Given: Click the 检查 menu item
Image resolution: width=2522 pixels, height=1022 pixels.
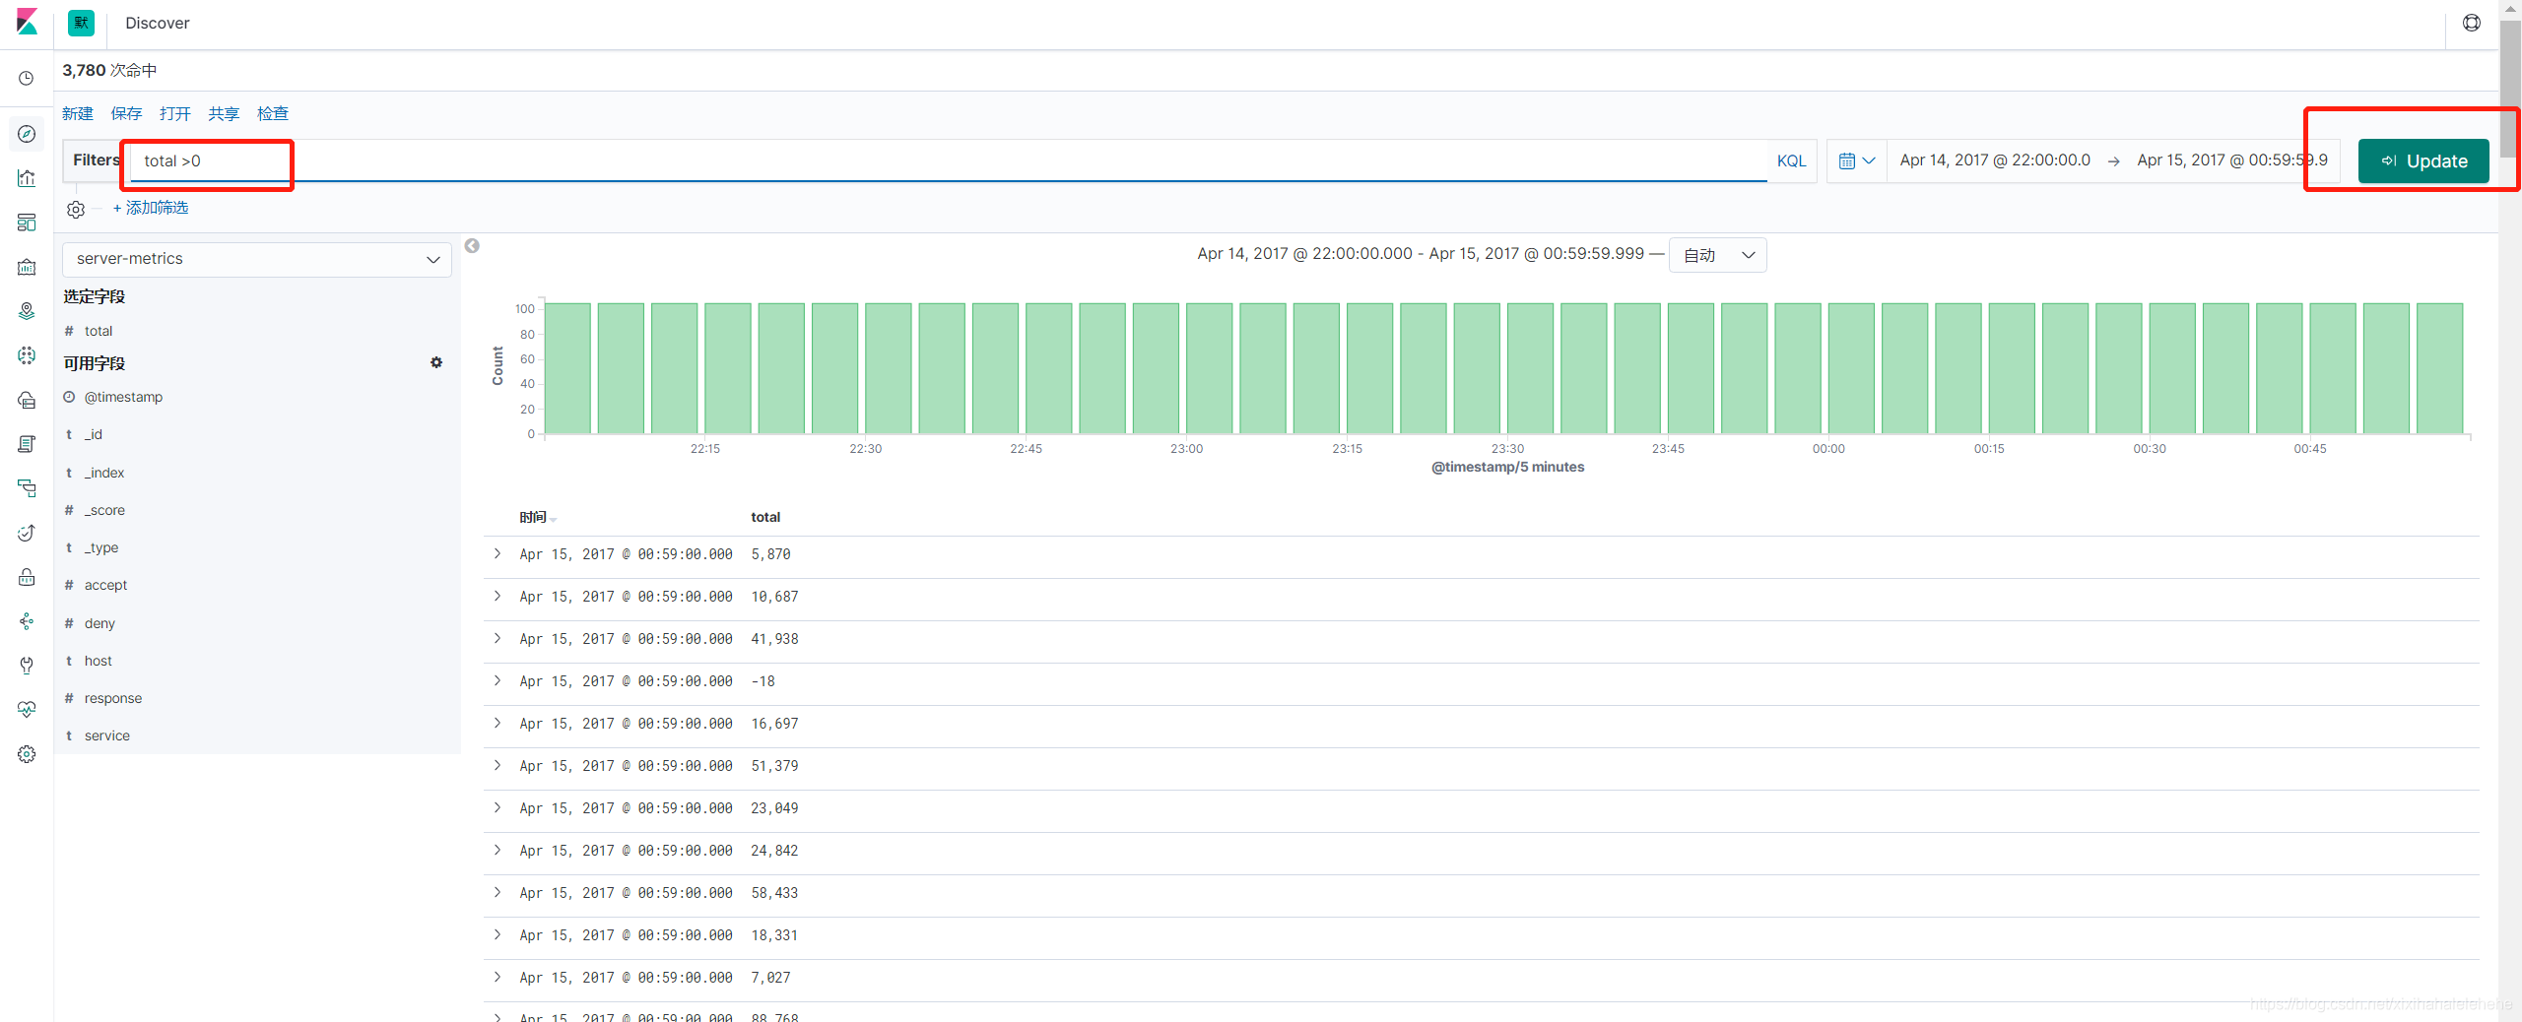Looking at the screenshot, I should point(273,113).
